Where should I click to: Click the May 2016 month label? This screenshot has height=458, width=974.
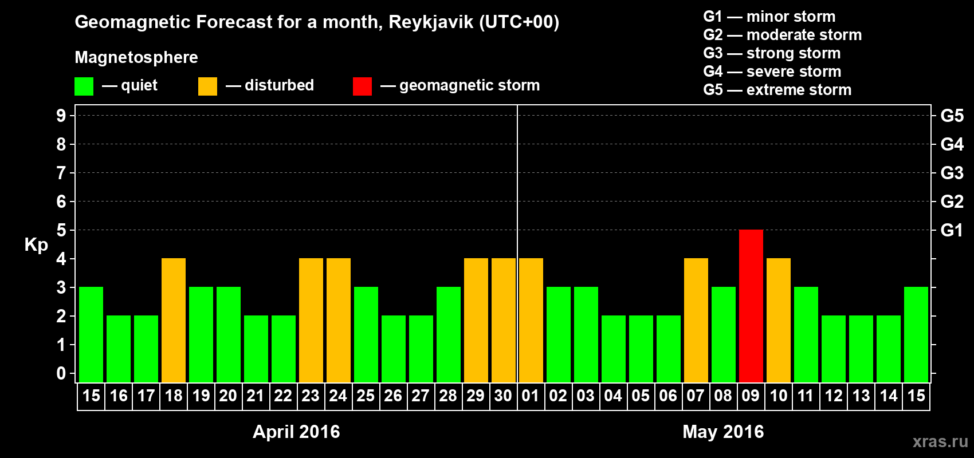[723, 432]
